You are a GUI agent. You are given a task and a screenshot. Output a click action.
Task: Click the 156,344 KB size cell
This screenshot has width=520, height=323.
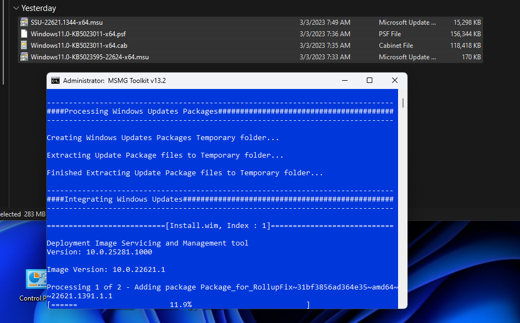465,34
